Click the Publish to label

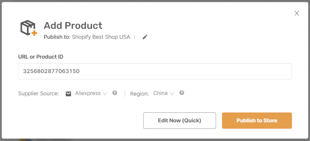point(57,37)
